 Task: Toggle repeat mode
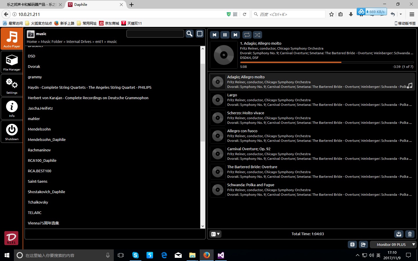point(247,35)
